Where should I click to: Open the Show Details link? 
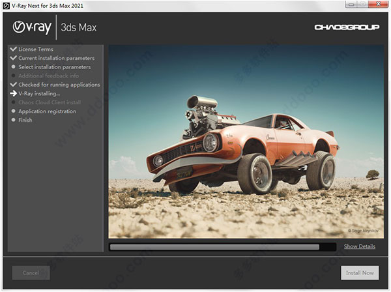coord(360,246)
